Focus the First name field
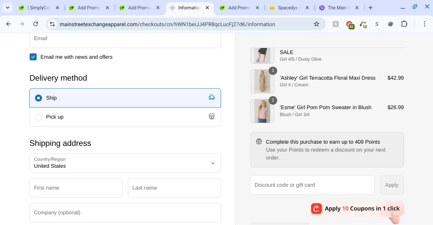This screenshot has height=225, width=433. [76, 188]
